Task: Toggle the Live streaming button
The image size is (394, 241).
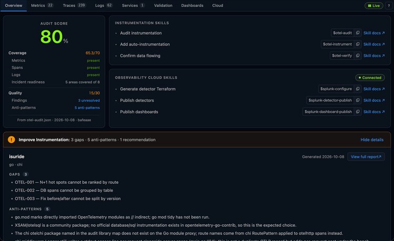Action: (374, 6)
